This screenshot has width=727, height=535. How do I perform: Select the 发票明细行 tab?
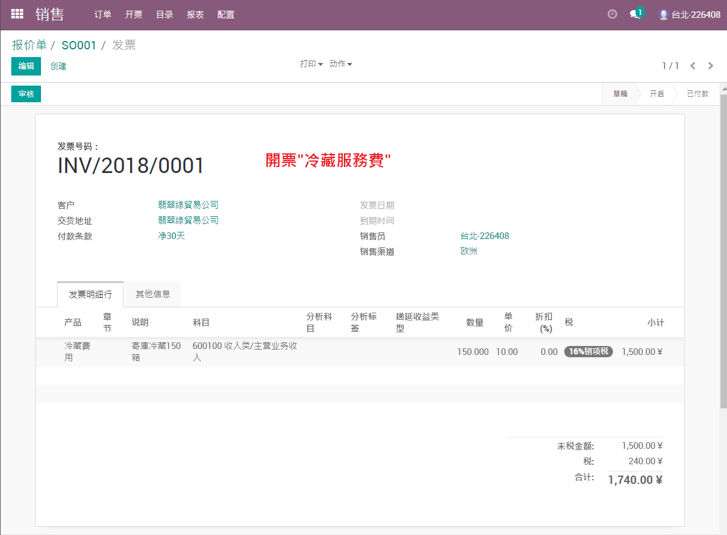(90, 294)
